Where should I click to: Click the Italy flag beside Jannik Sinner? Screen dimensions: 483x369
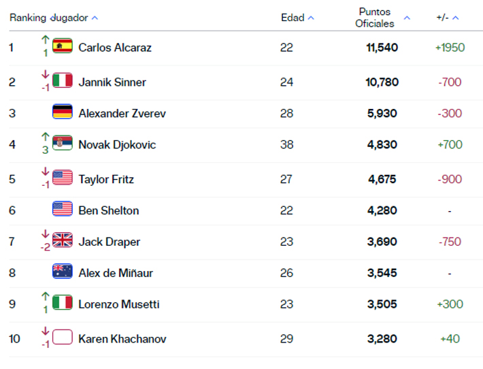click(x=63, y=81)
